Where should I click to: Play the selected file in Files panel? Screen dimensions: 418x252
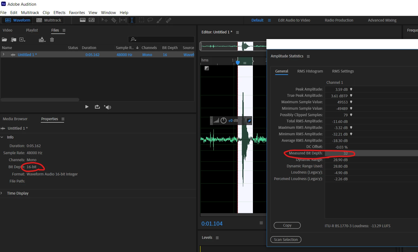[x=87, y=107]
